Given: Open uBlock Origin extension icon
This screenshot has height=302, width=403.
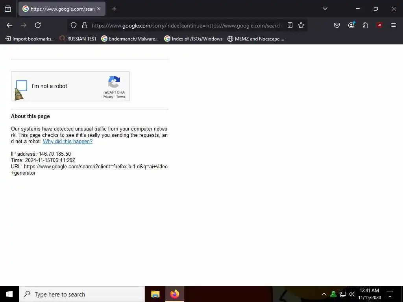Looking at the screenshot, I should tap(379, 25).
